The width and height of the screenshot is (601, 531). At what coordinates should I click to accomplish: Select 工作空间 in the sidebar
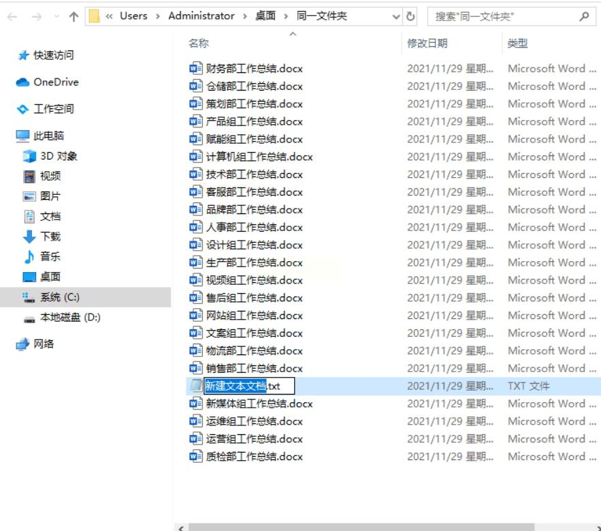[x=53, y=109]
